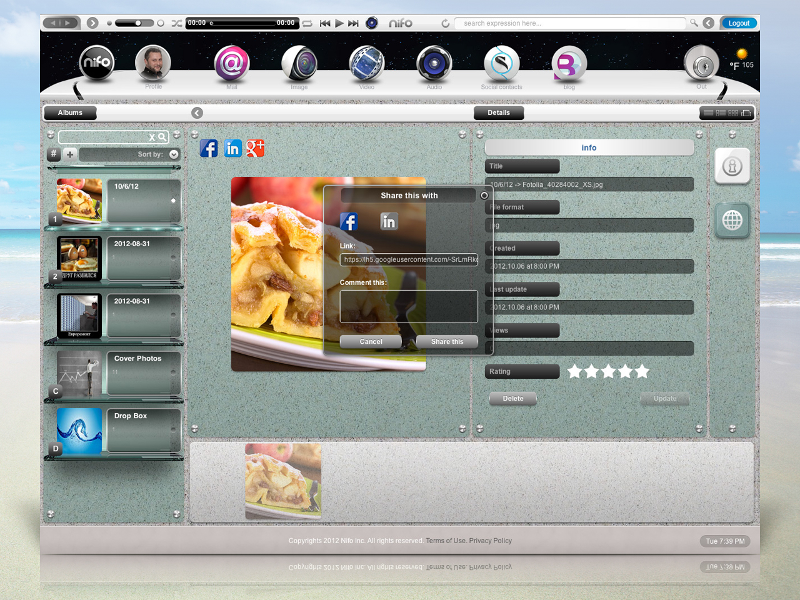Open the Details tab
Image resolution: width=800 pixels, height=600 pixels.
(x=499, y=113)
